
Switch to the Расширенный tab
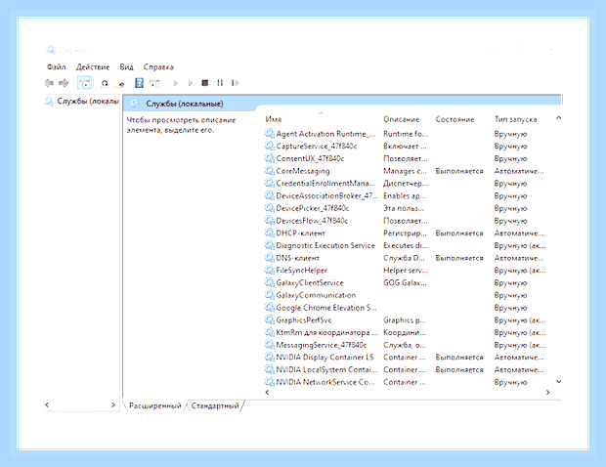pyautogui.click(x=155, y=405)
